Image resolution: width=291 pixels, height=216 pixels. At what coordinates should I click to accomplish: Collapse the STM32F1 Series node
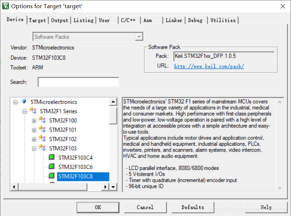point(25,112)
